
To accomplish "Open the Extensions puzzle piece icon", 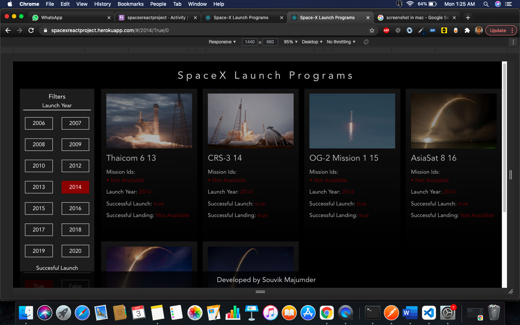I will (x=467, y=30).
